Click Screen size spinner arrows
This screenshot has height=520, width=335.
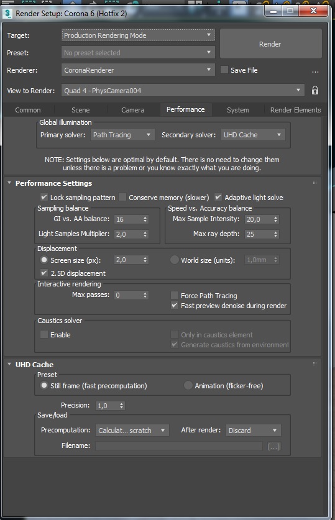click(145, 260)
